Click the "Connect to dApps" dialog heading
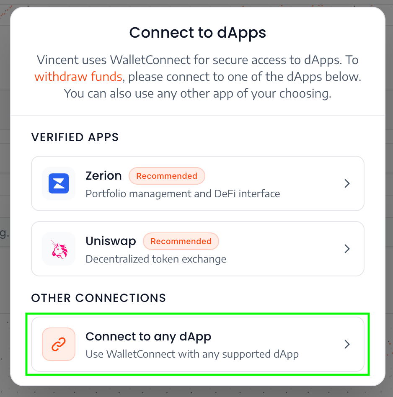The width and height of the screenshot is (393, 397). (x=197, y=33)
